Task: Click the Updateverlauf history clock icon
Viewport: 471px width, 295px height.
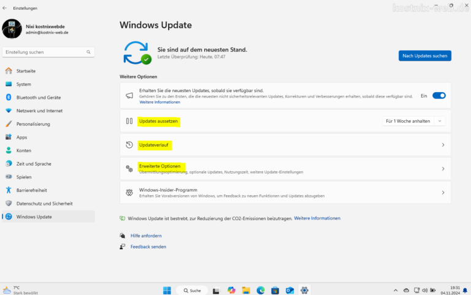Action: [x=129, y=145]
